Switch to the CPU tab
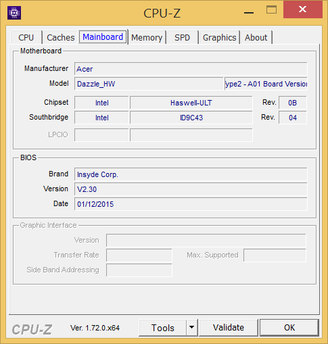328x344 pixels. tap(26, 37)
